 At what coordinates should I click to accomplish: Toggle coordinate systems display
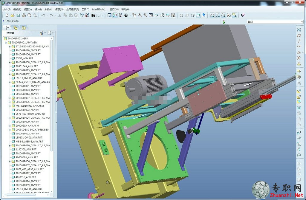229,15
